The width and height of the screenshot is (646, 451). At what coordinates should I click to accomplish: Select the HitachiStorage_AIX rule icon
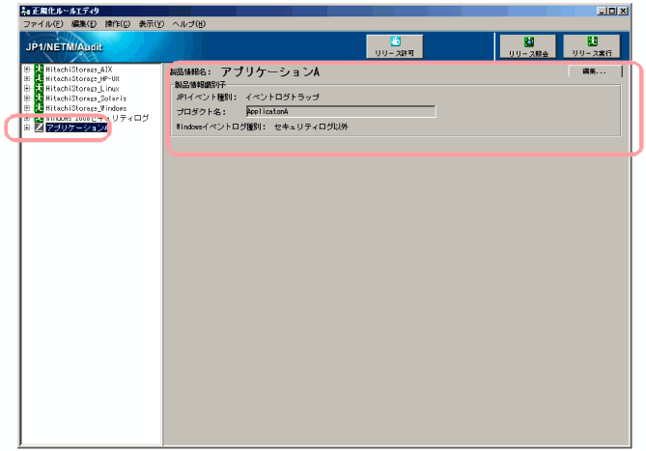39,69
